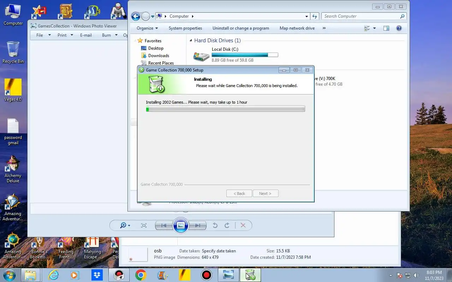452x282 pixels.
Task: Launch Google Chrome from the taskbar
Action: click(141, 275)
